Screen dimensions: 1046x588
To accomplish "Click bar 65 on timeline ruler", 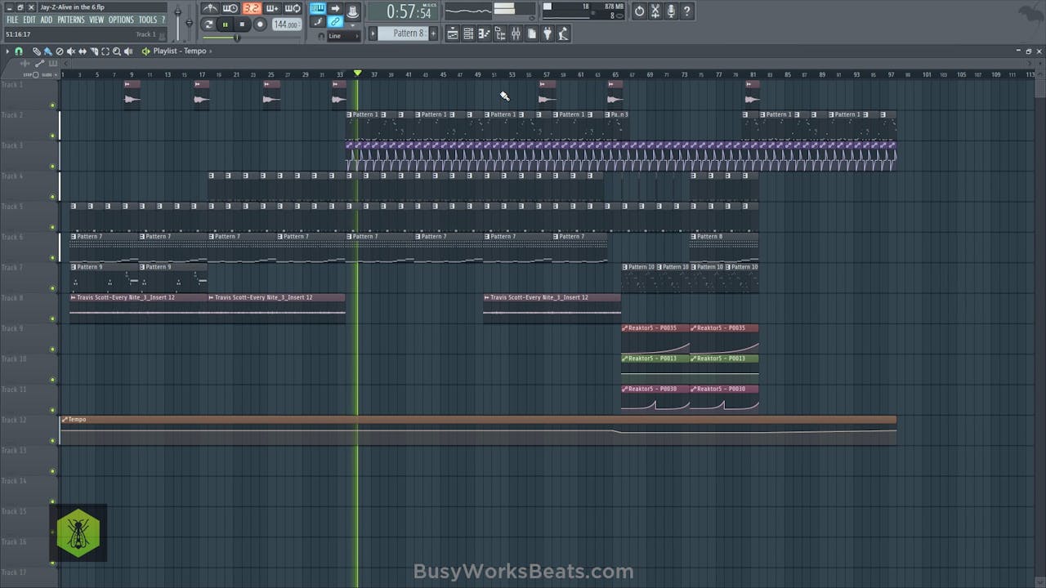I will [615, 75].
